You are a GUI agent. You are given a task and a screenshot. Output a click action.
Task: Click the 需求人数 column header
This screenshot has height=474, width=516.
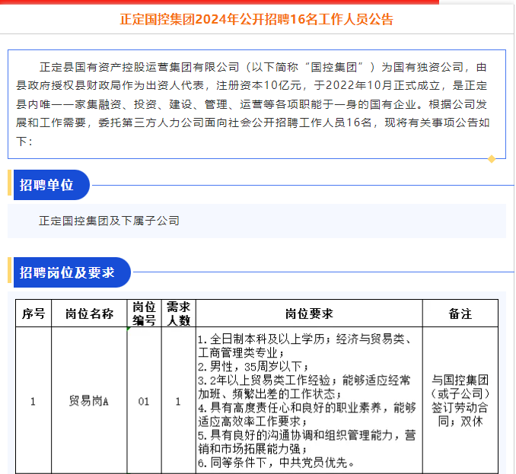(178, 313)
